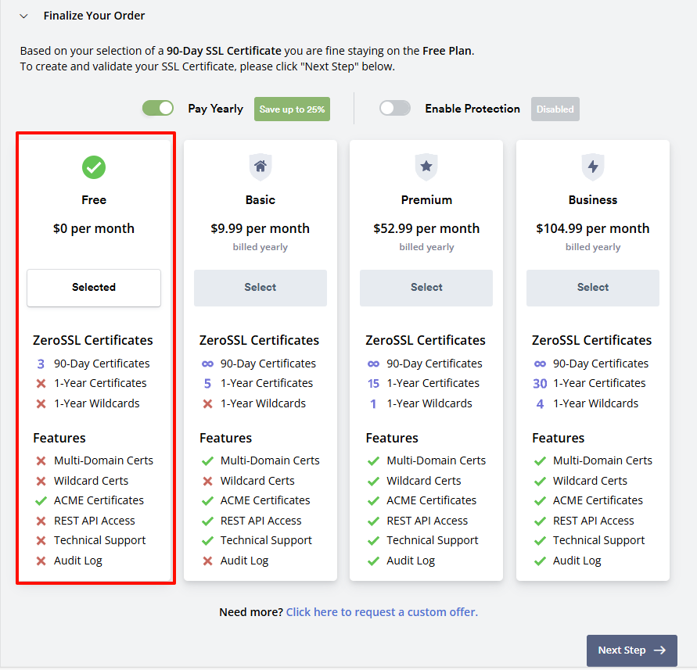The height and width of the screenshot is (670, 697).
Task: Select the Premium plan
Action: coord(426,288)
